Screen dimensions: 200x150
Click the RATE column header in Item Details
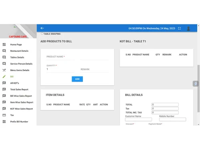(x=82, y=104)
